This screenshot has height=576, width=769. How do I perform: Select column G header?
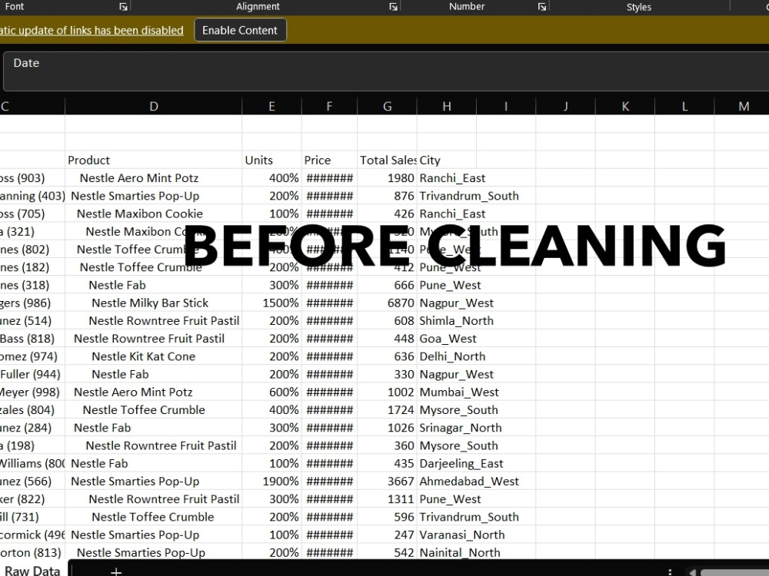tap(387, 106)
